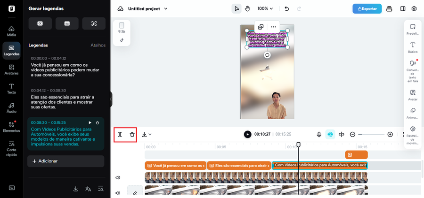The width and height of the screenshot is (424, 198).
Task: Click the CapCut home logo
Action: click(x=12, y=8)
